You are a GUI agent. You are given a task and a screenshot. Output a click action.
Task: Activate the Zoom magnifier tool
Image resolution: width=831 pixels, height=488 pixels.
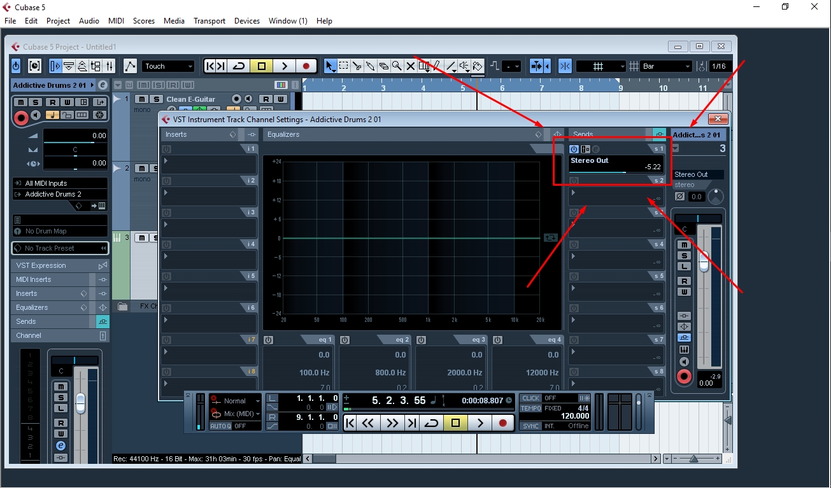(x=397, y=66)
